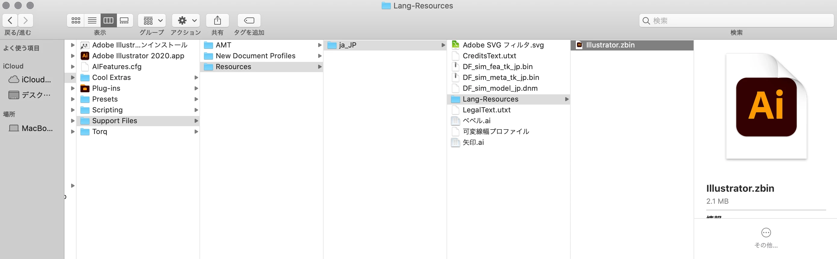Open Support Files folder
This screenshot has height=259, width=837.
pyautogui.click(x=138, y=121)
